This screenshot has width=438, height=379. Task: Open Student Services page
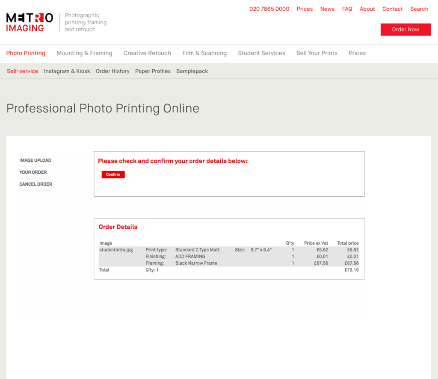point(261,53)
